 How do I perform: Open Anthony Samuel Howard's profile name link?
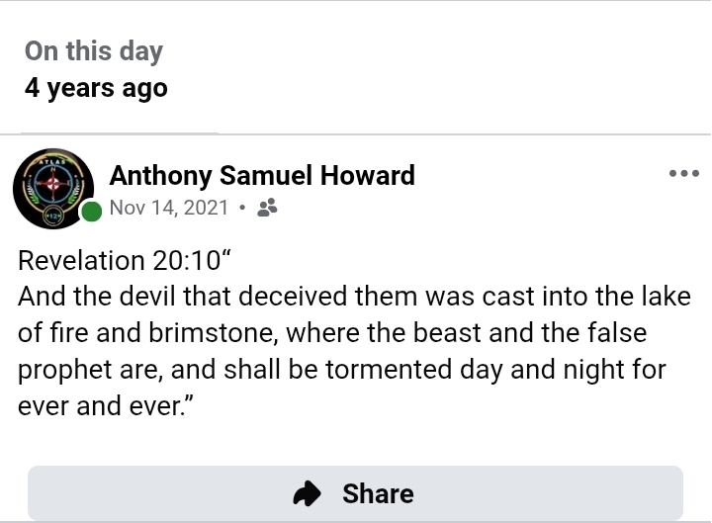pyautogui.click(x=262, y=176)
